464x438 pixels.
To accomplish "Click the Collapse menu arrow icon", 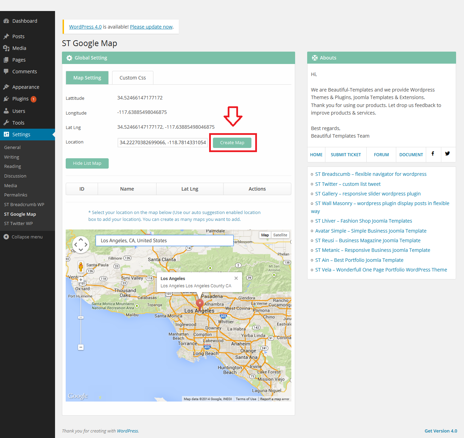I will (x=6, y=237).
